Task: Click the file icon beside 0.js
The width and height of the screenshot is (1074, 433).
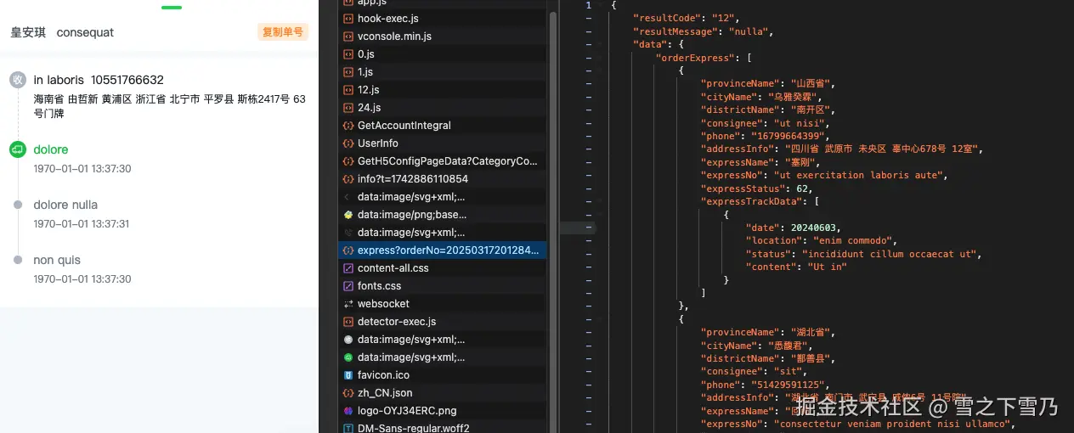Action: coord(348,53)
